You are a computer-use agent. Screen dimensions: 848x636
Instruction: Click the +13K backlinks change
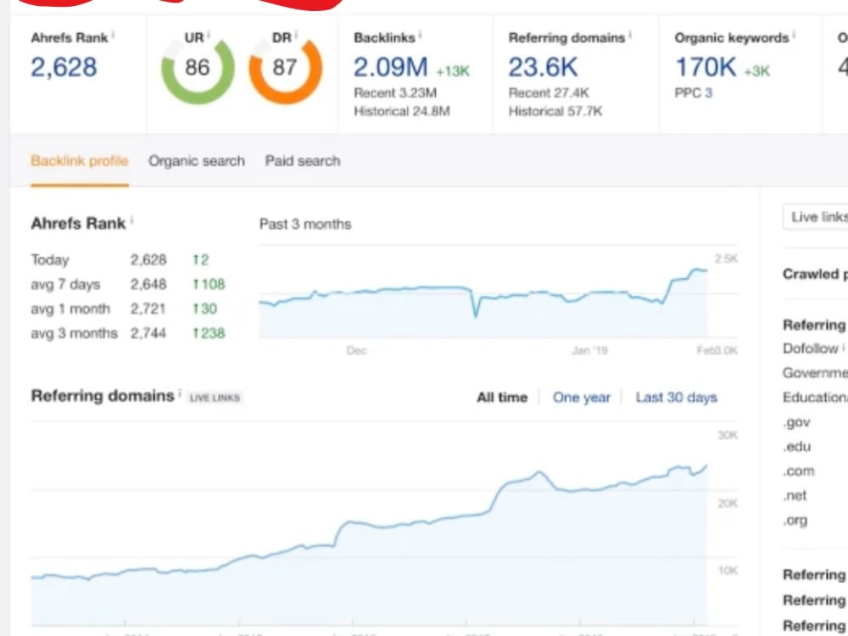453,71
